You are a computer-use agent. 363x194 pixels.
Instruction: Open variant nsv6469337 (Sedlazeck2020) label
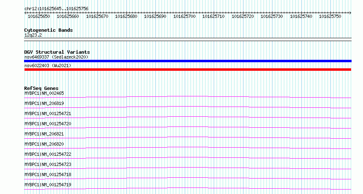point(56,57)
